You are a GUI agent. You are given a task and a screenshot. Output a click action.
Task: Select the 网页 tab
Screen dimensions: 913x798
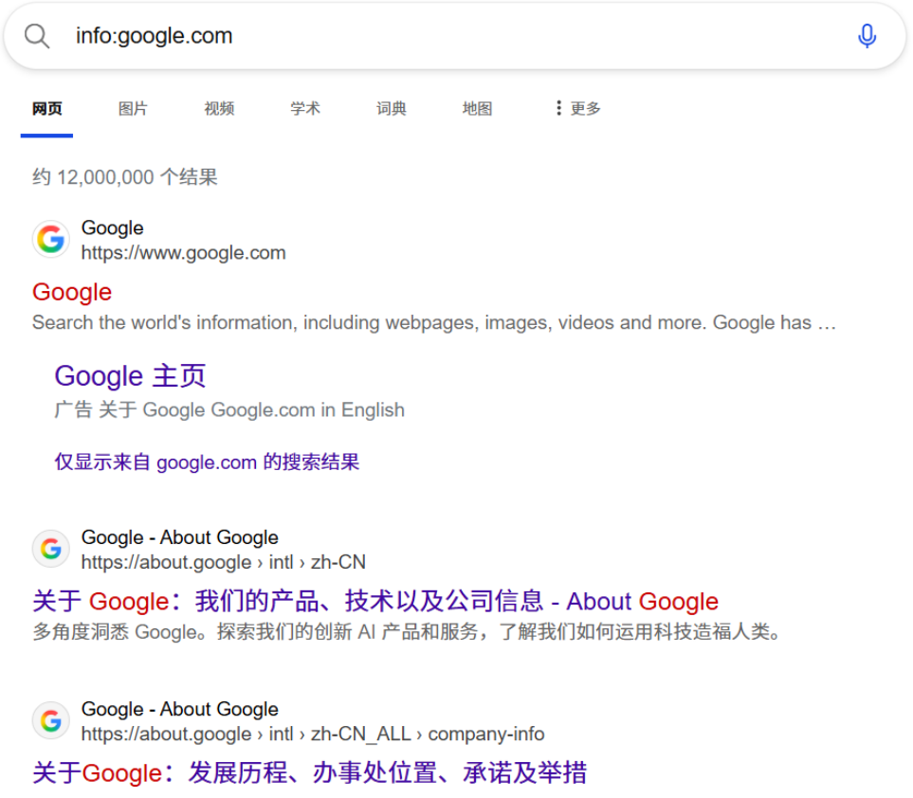46,109
